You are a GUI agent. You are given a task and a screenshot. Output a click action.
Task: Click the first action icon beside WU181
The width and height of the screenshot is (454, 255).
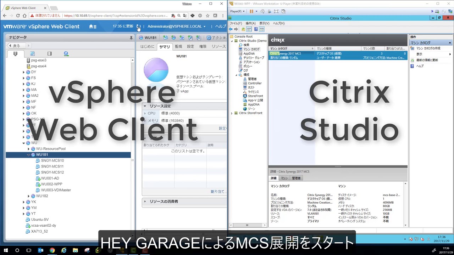coord(165,38)
